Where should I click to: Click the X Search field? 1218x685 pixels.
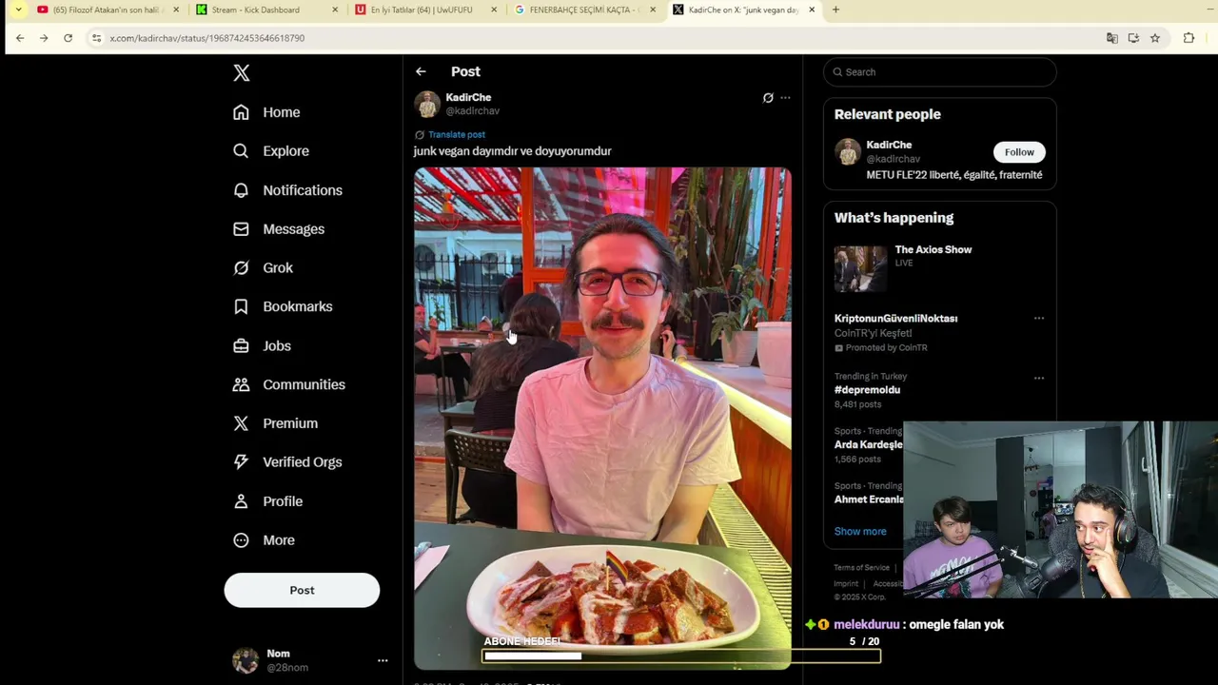click(940, 72)
